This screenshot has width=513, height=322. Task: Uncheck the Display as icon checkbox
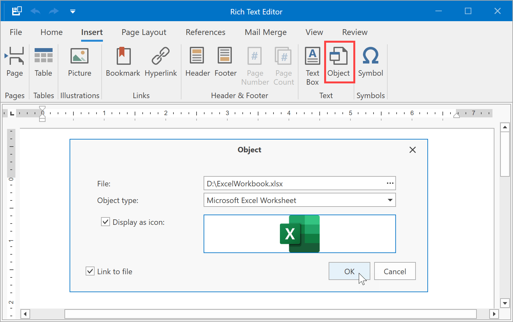coord(105,222)
